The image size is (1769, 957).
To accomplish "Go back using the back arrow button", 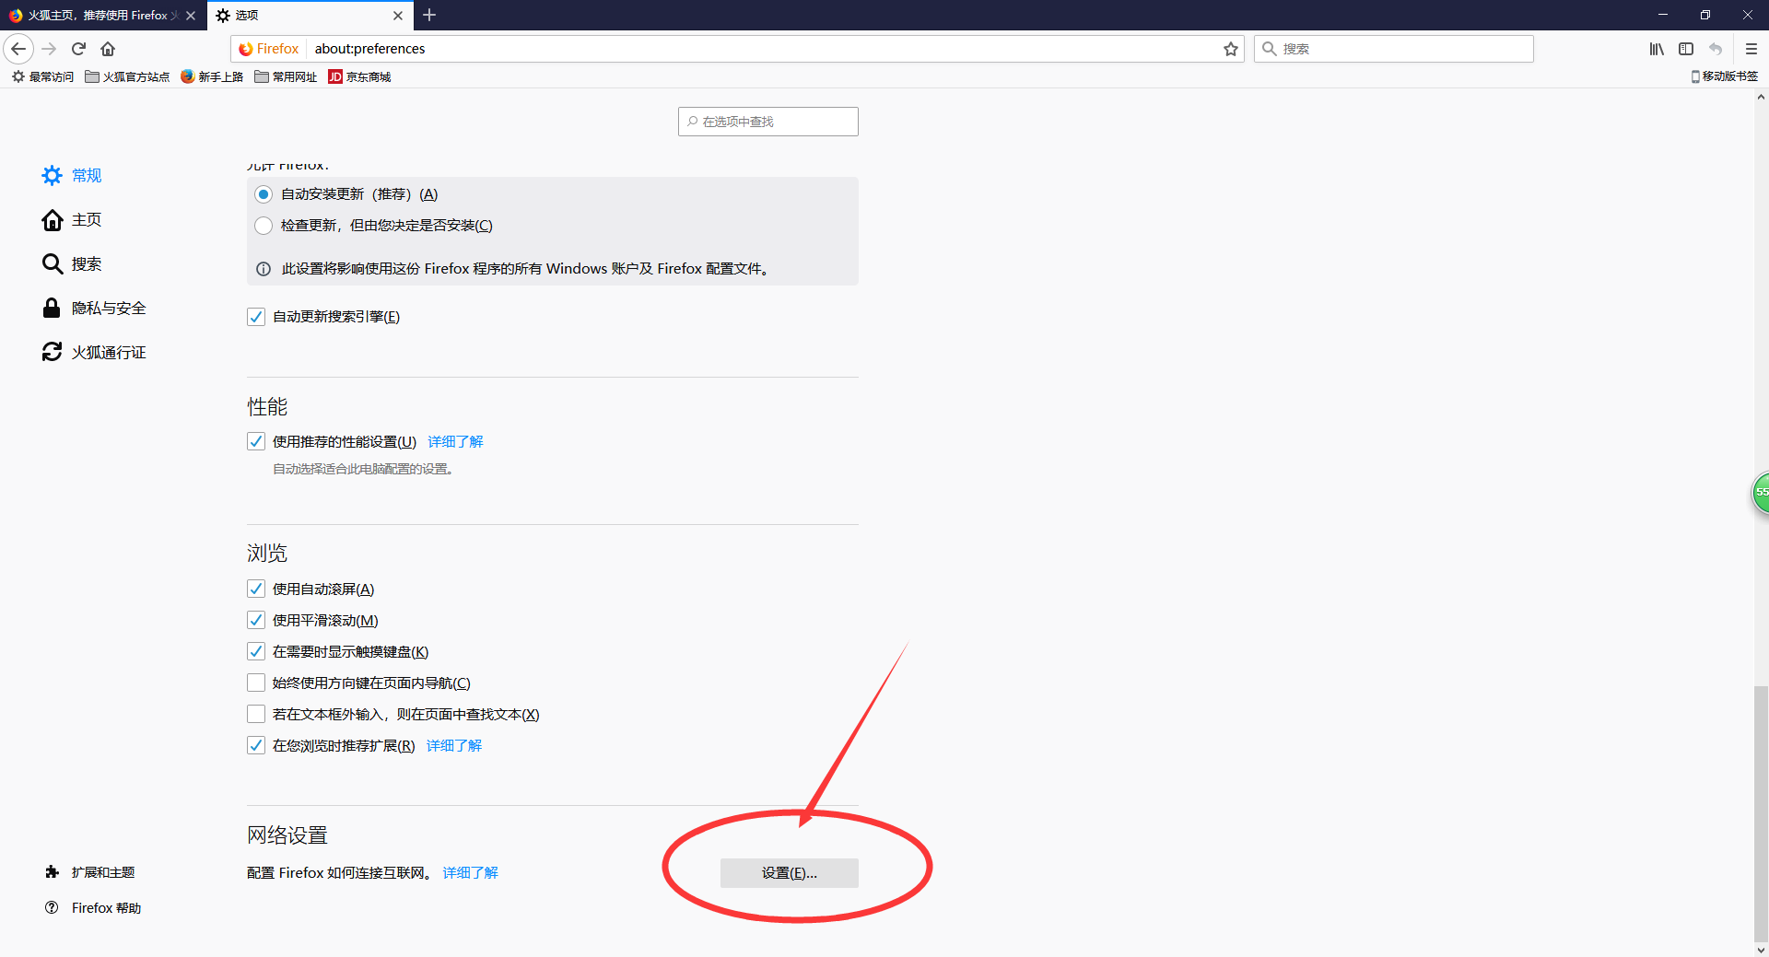I will (x=18, y=49).
